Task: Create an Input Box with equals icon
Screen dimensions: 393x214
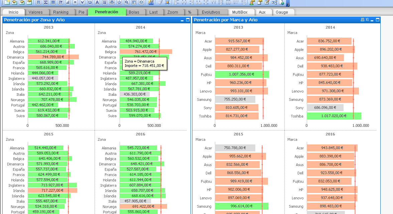Action: [75, 3]
